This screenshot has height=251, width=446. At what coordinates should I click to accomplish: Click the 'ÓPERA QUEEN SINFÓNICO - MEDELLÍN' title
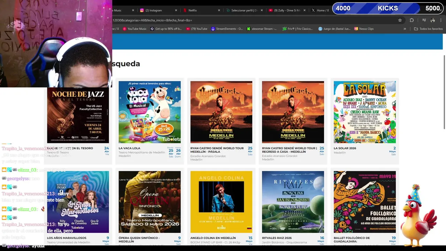pyautogui.click(x=139, y=239)
